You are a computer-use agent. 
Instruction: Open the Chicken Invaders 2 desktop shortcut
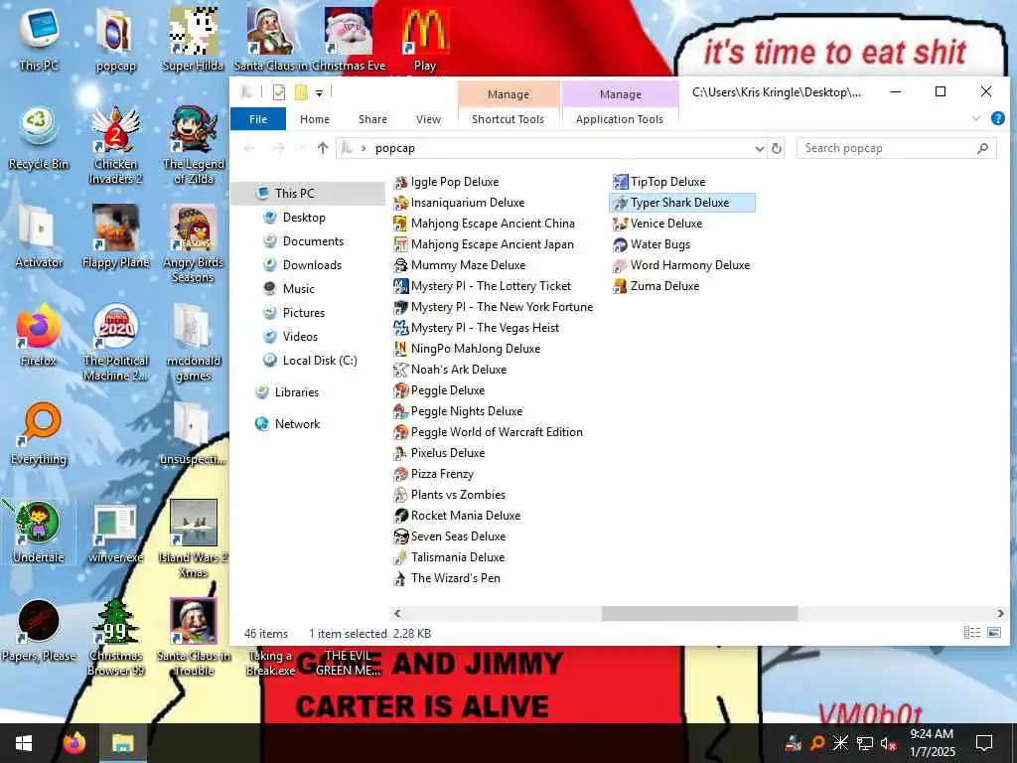(115, 144)
